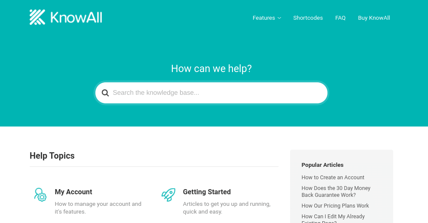428x223 pixels.
Task: Open the Getting Started rocket icon
Action: (x=168, y=195)
